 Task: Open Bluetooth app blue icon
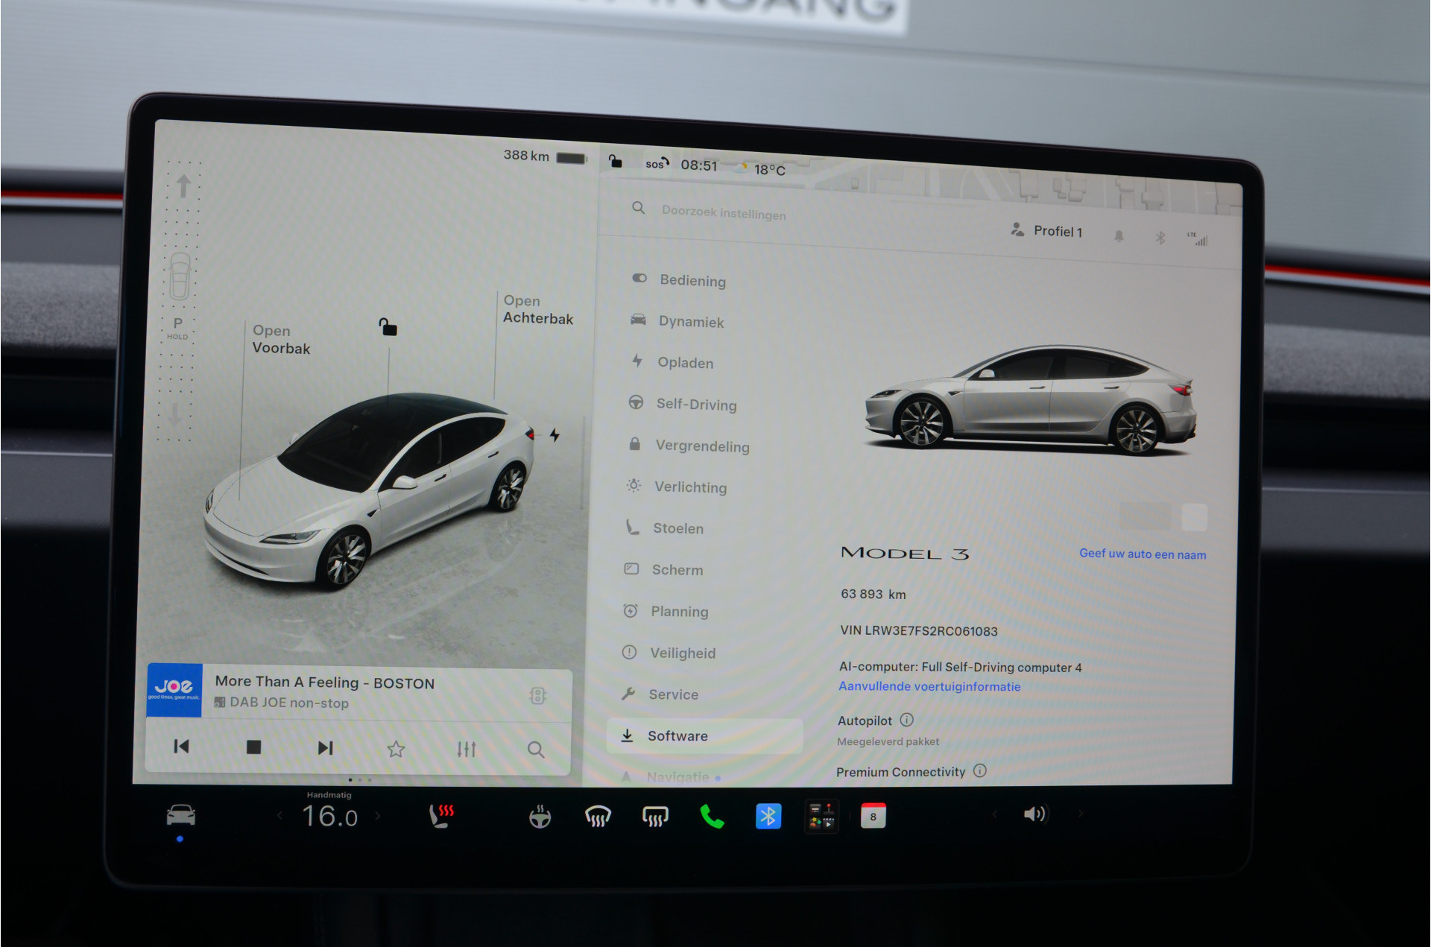[x=768, y=817]
